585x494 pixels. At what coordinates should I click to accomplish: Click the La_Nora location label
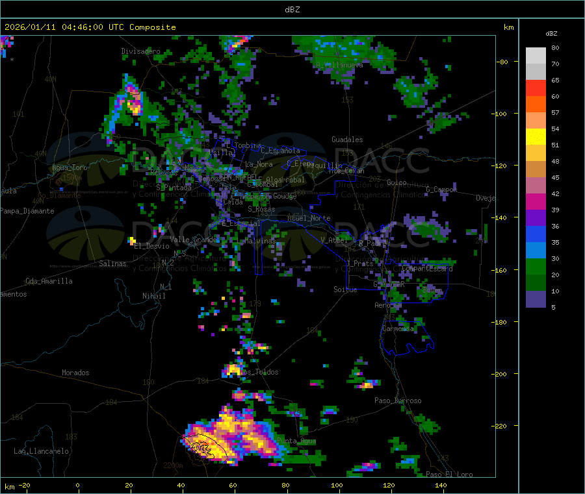click(259, 164)
